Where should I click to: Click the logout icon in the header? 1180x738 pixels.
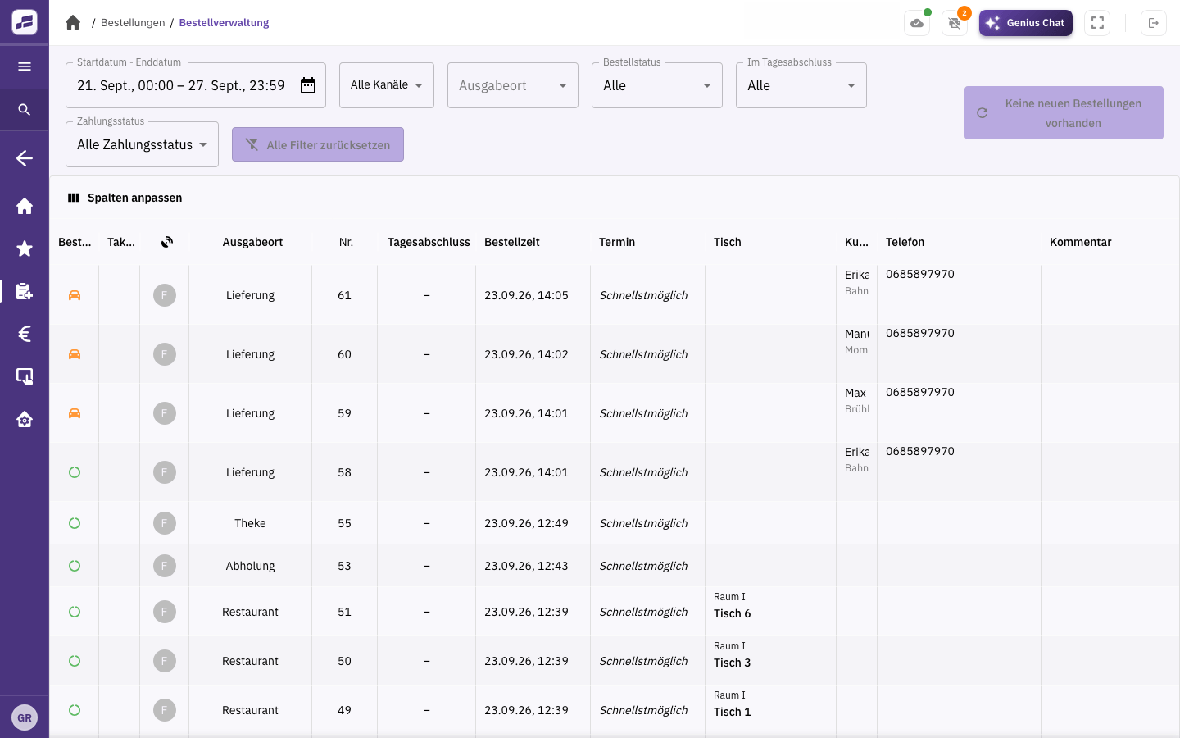(x=1154, y=23)
